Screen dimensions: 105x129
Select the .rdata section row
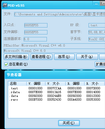pos(56,92)
